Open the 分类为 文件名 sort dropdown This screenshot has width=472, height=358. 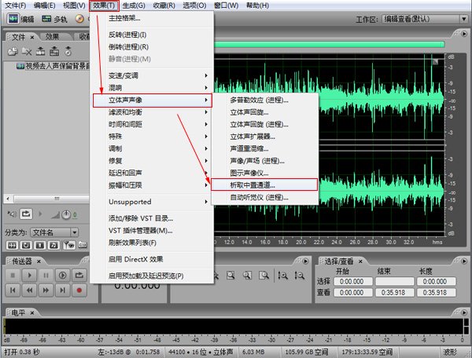coord(54,232)
